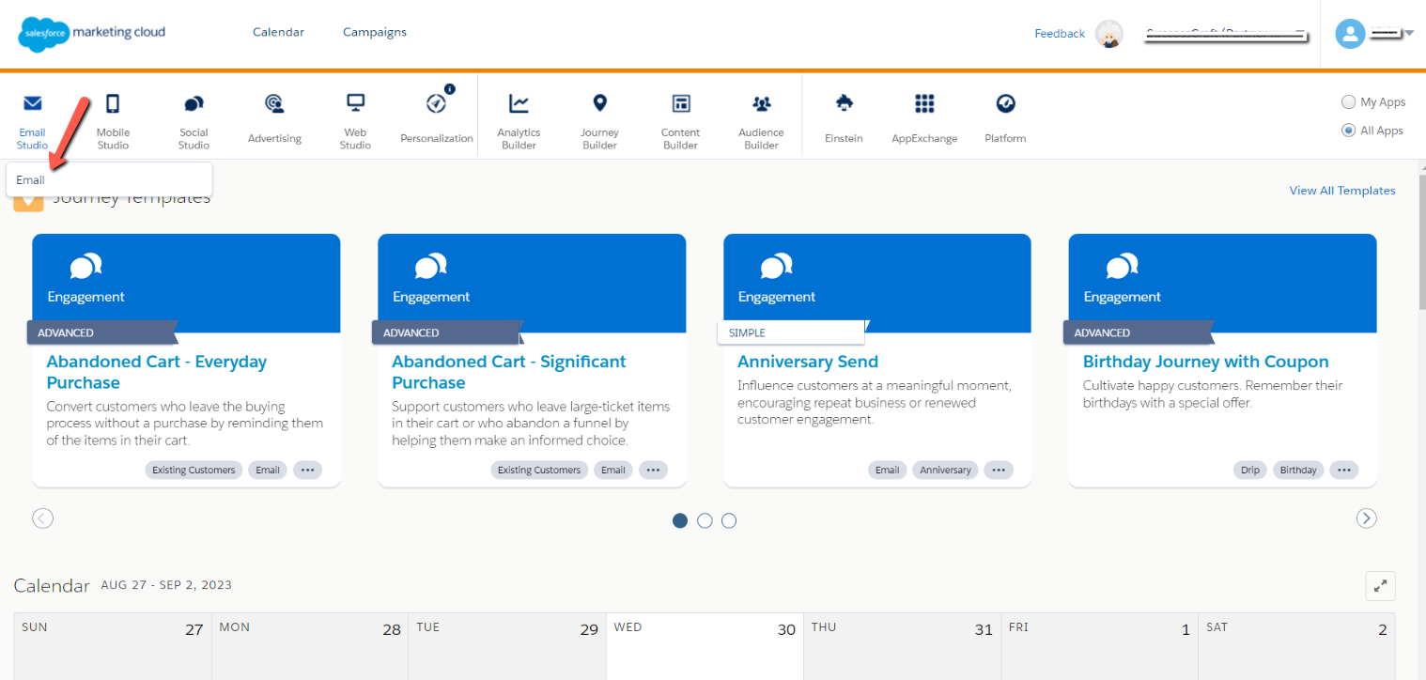This screenshot has height=680, width=1426.
Task: Choose Email from Email Studio submenu
Action: click(x=109, y=179)
